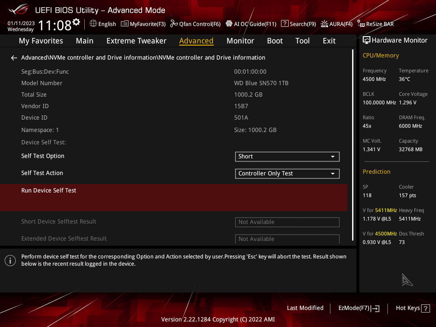Open Self Test Option dropdown
436x327 pixels.
(x=287, y=157)
